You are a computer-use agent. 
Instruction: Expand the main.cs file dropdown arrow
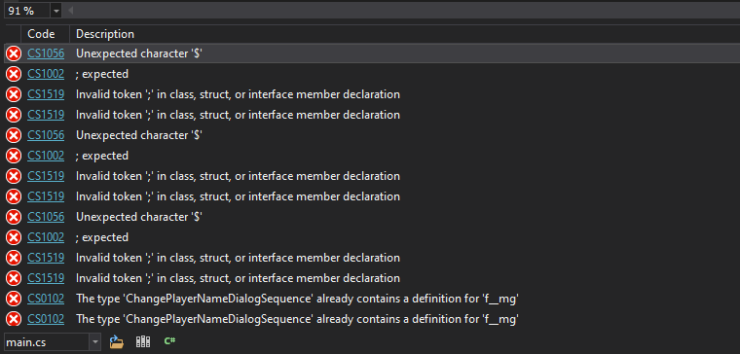(x=95, y=341)
